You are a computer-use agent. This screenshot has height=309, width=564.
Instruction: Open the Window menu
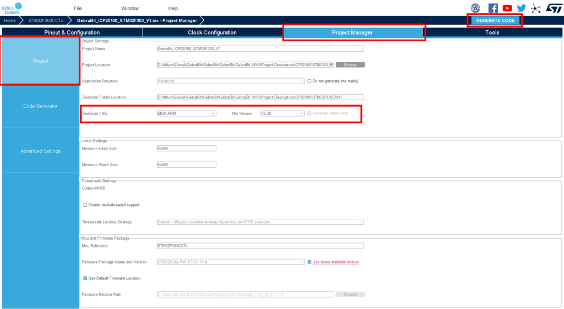(130, 8)
